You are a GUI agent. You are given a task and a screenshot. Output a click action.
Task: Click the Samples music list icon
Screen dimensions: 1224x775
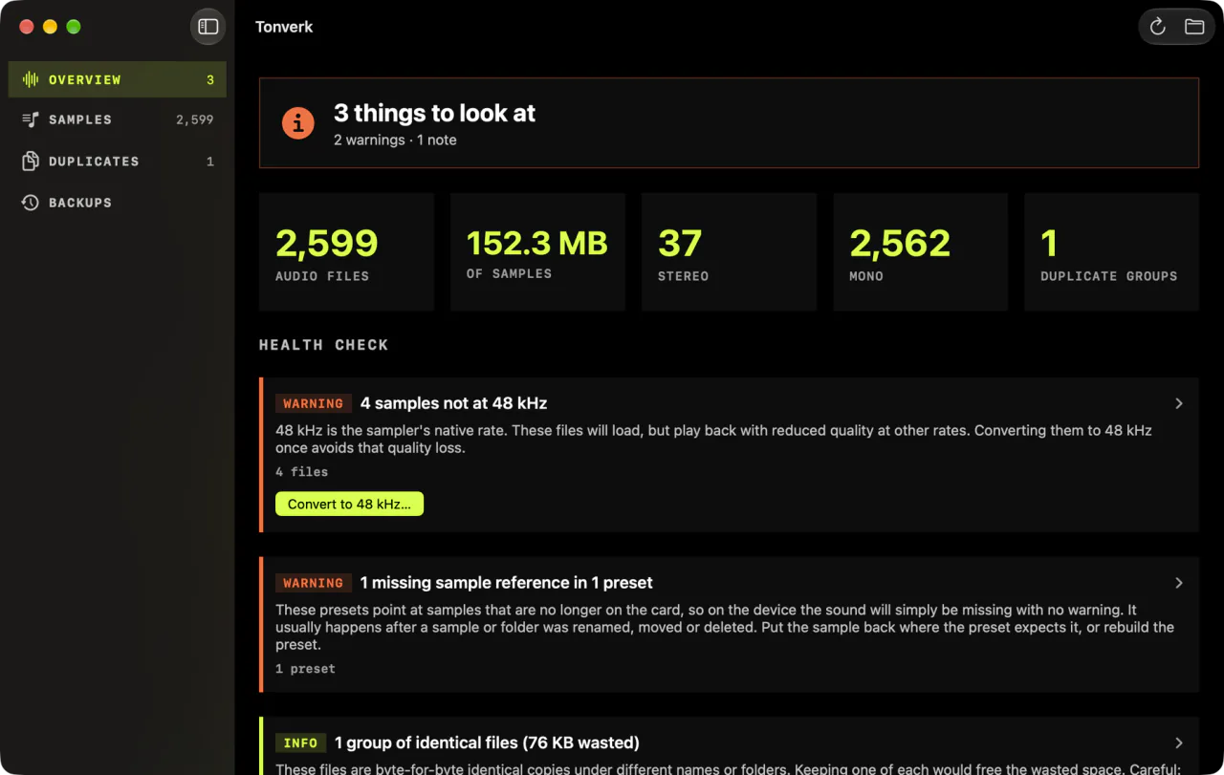pyautogui.click(x=31, y=119)
